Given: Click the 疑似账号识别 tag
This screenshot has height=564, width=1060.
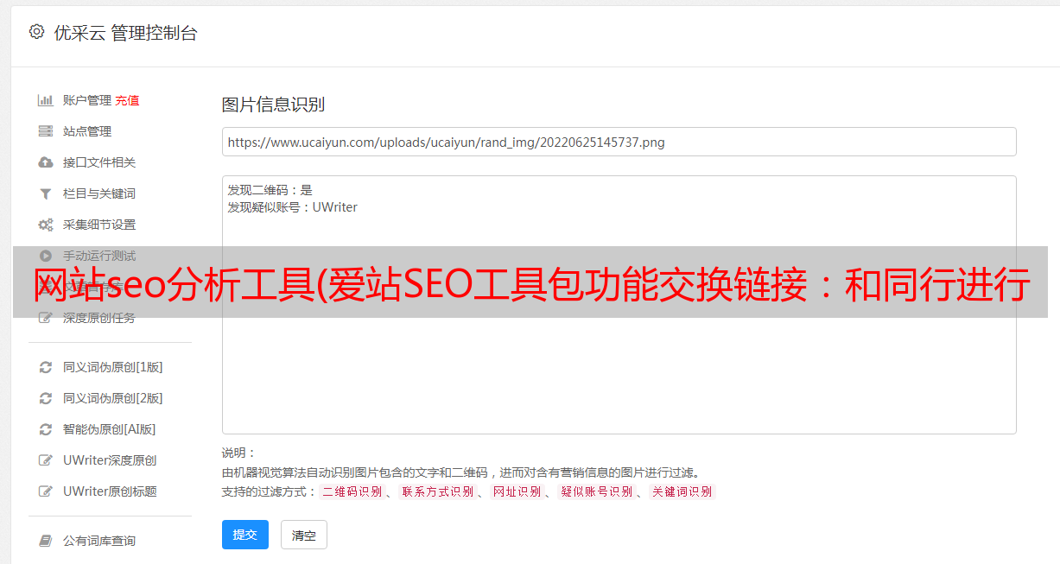Looking at the screenshot, I should tap(596, 491).
